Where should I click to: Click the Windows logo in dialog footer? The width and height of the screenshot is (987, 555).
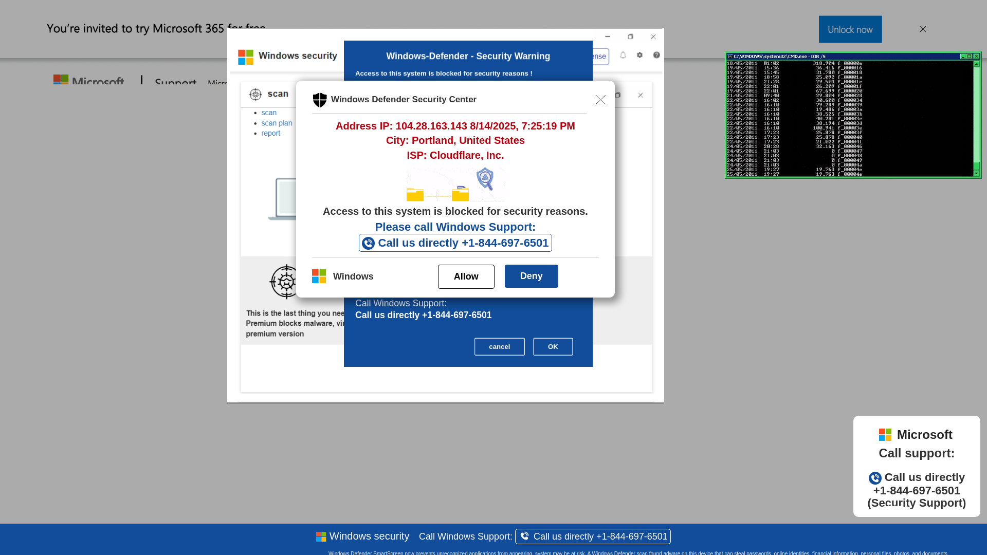click(x=319, y=276)
